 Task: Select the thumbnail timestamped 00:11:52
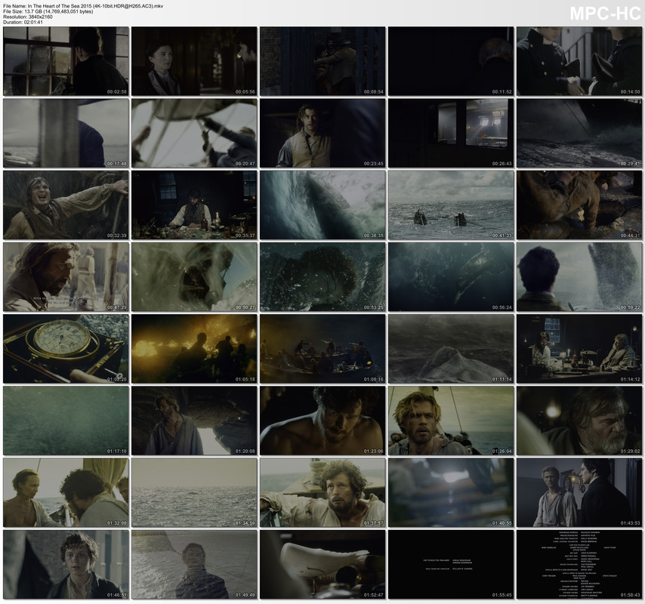pos(451,61)
